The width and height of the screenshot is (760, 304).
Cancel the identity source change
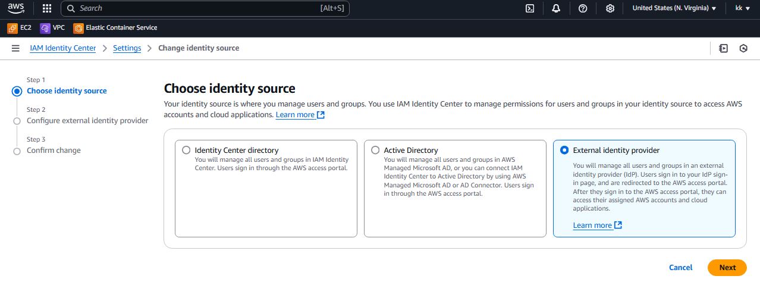pos(680,268)
